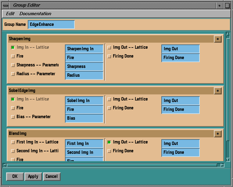This screenshot has width=233, height=187.
Task: Click the vertical scrollbar track
Action: tap(228, 149)
